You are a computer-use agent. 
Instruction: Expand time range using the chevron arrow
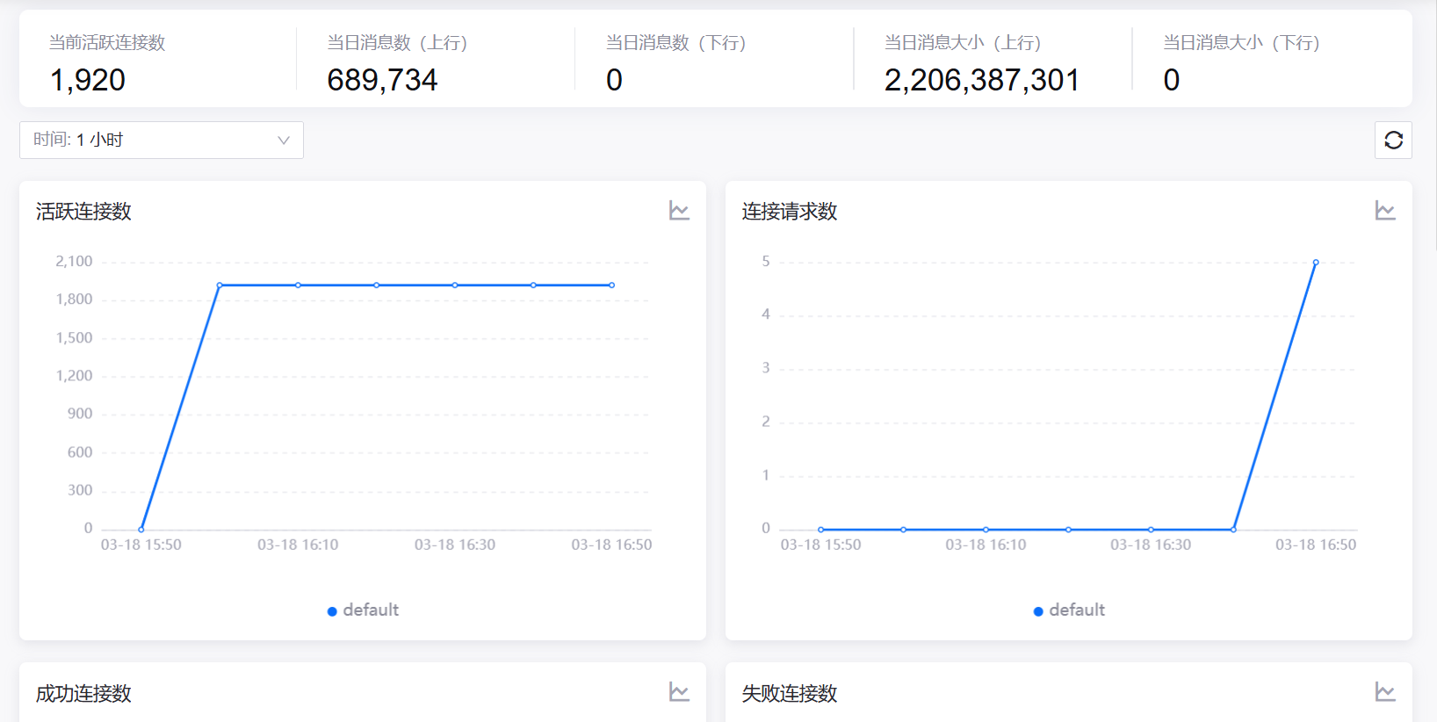click(x=284, y=141)
